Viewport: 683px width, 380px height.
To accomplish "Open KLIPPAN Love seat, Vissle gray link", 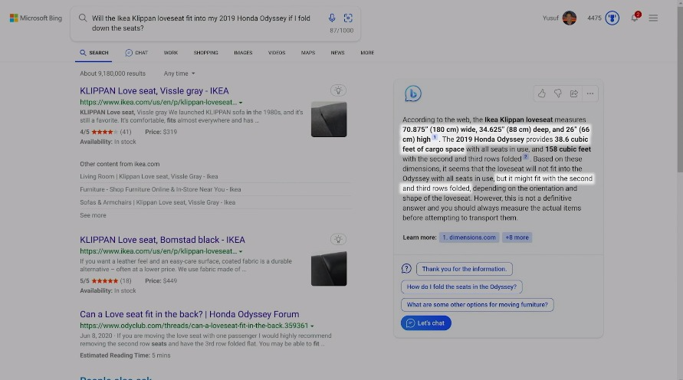I will point(154,91).
